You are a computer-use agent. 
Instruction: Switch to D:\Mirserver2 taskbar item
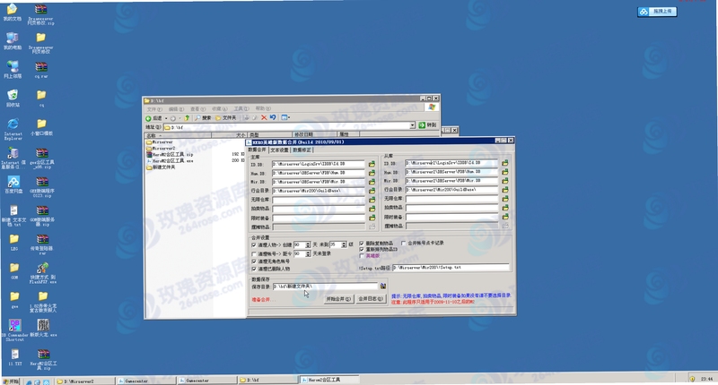(84, 381)
